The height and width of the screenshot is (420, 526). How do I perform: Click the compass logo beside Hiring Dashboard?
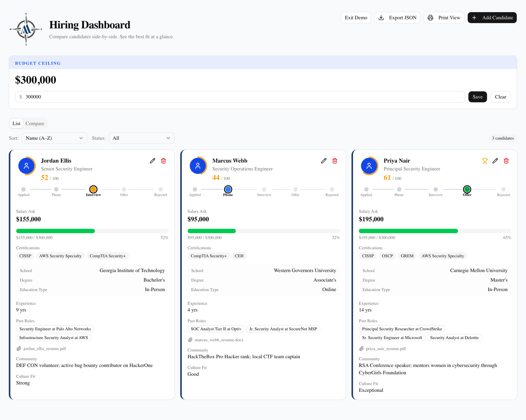pos(26,29)
